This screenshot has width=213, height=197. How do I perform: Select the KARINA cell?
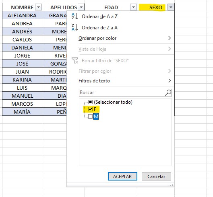pos(22,80)
